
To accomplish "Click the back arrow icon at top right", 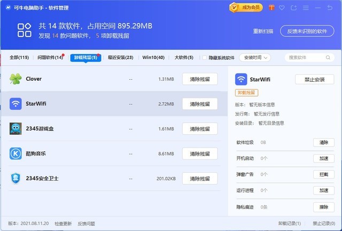I will 330,7.
